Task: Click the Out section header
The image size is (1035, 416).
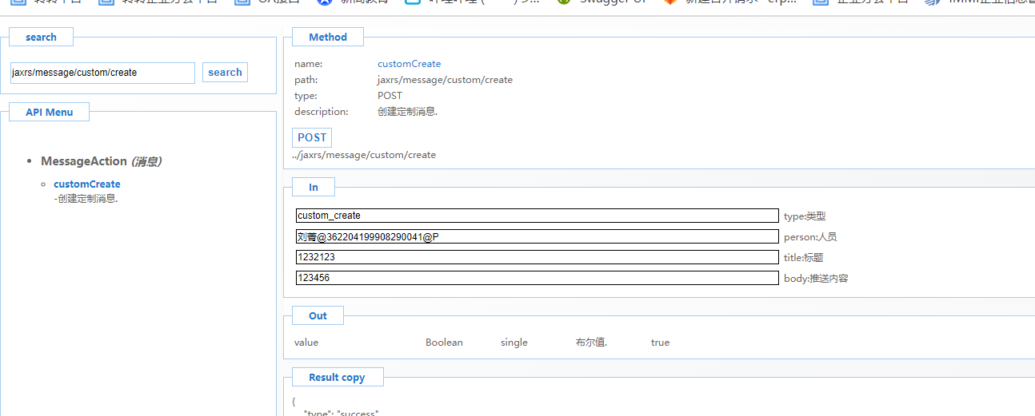Action: pyautogui.click(x=318, y=316)
